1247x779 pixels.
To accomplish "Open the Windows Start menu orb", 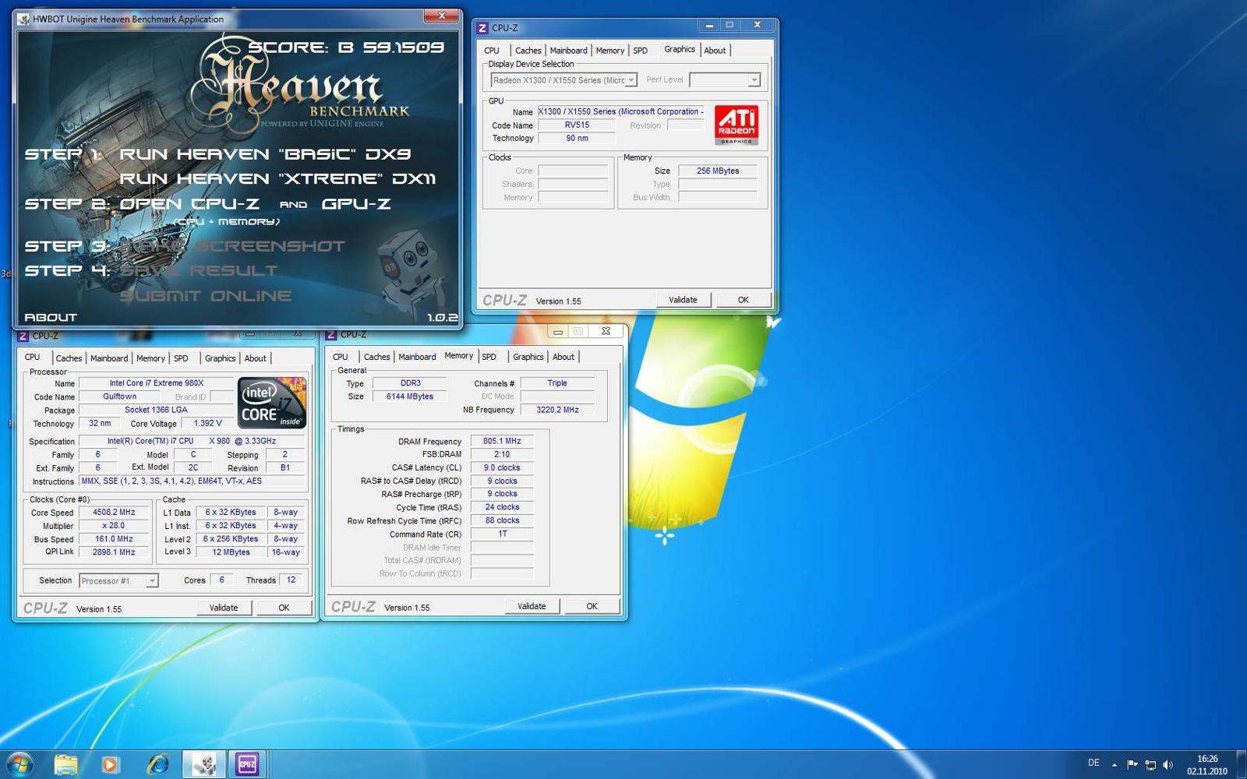I will [19, 764].
